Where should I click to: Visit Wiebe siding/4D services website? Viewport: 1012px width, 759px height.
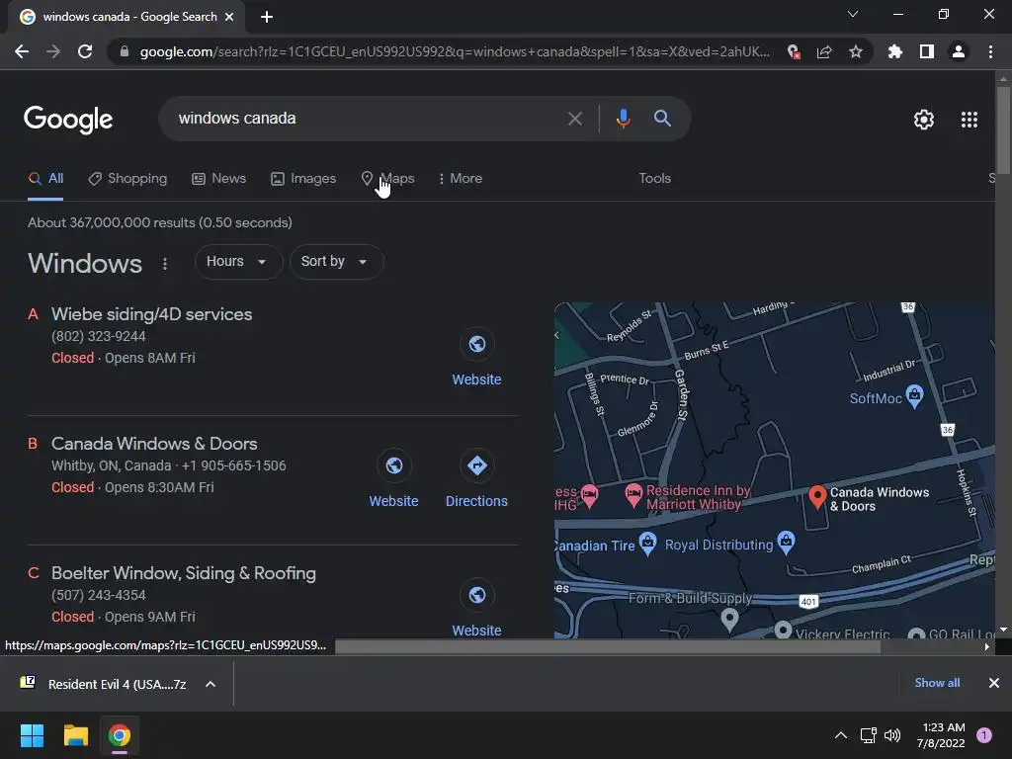[x=476, y=358]
